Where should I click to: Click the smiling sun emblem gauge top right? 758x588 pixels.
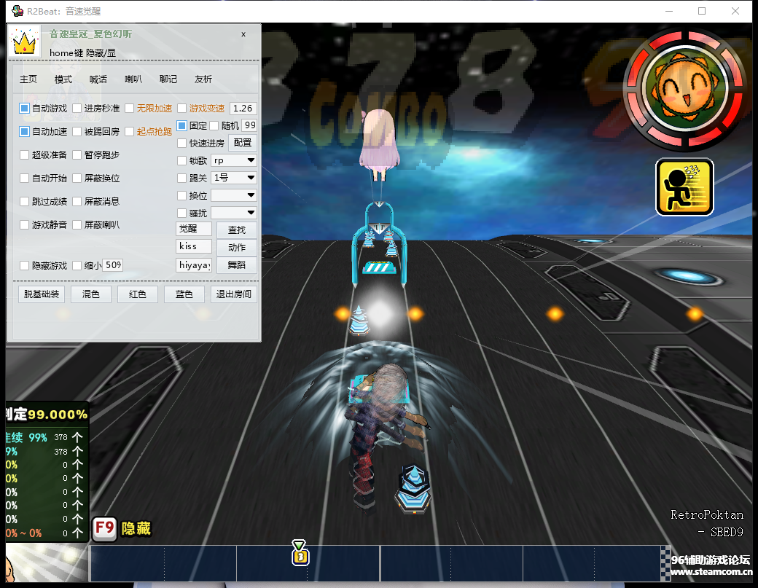click(x=685, y=87)
